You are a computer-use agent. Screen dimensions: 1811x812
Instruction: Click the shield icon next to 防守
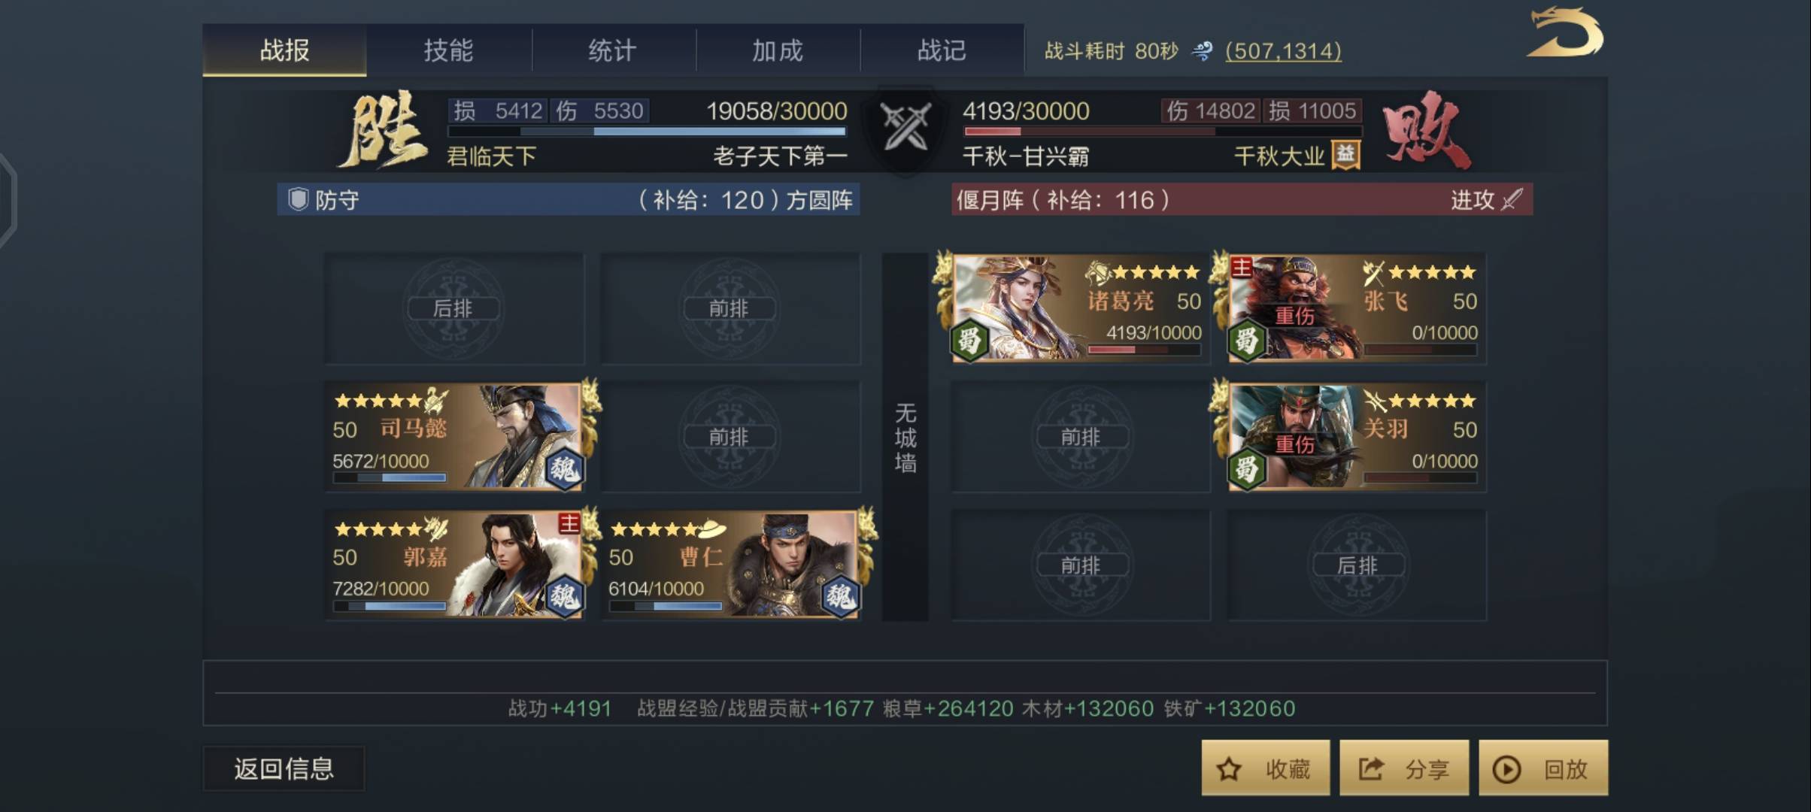[298, 199]
